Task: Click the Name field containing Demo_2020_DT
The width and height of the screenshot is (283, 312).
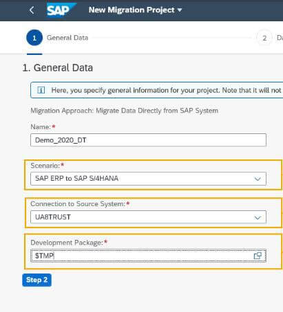Action: tap(148, 140)
